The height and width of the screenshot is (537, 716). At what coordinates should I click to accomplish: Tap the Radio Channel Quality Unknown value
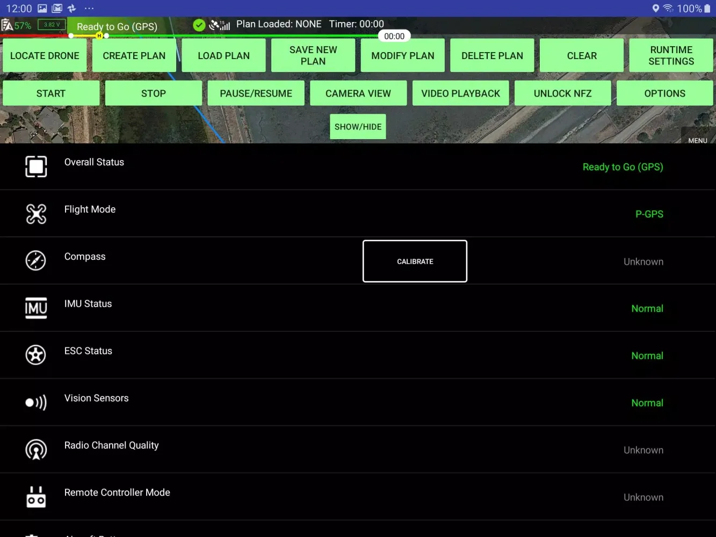point(643,450)
